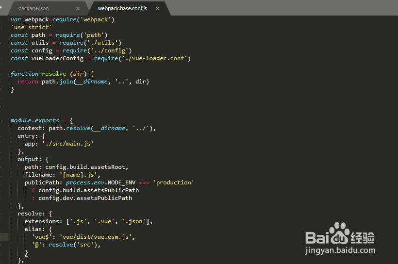Click the vueLoaderConfig require line

pos(100,58)
